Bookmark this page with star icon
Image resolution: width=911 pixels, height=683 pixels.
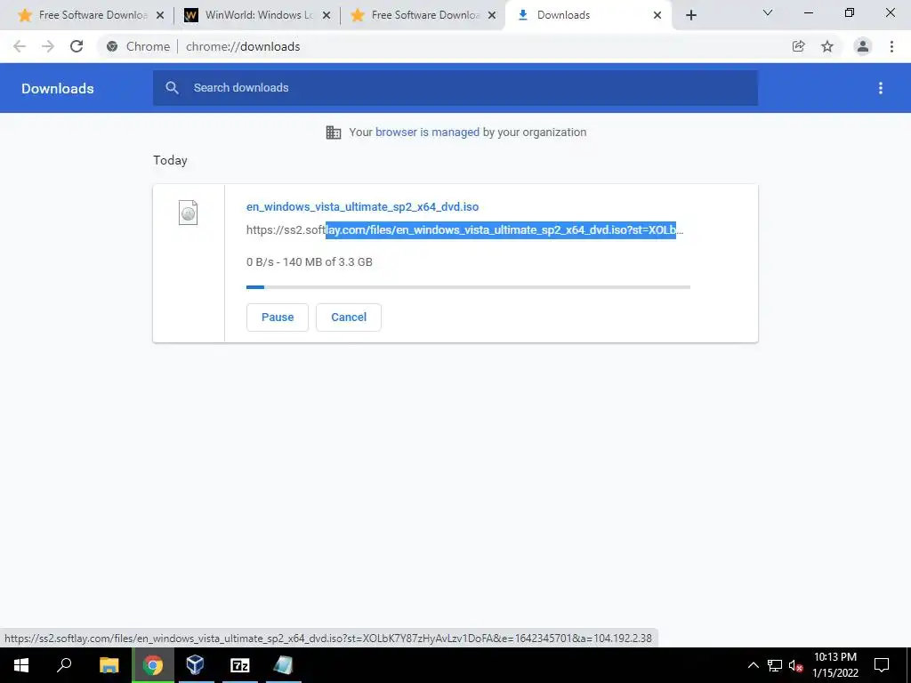point(827,46)
